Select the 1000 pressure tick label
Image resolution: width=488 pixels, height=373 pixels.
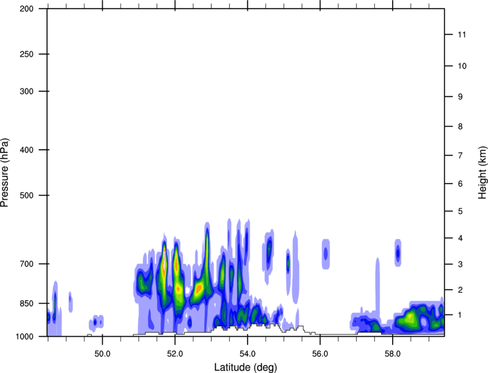point(24,336)
